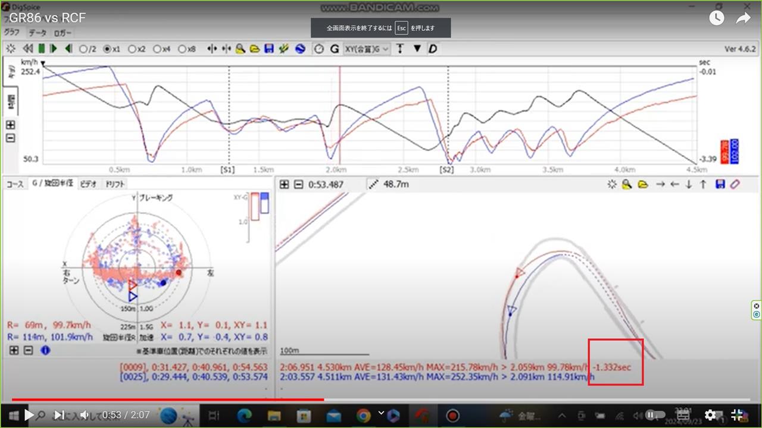Image resolution: width=762 pixels, height=428 pixels.
Task: Click minus box in G-circle panel footer
Action: point(28,350)
